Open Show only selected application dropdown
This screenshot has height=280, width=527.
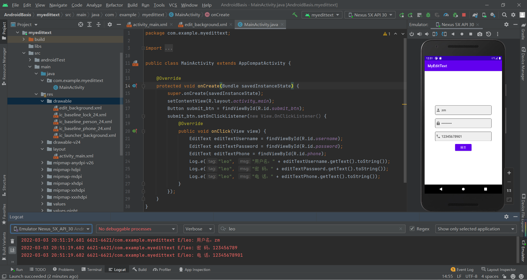(476, 229)
